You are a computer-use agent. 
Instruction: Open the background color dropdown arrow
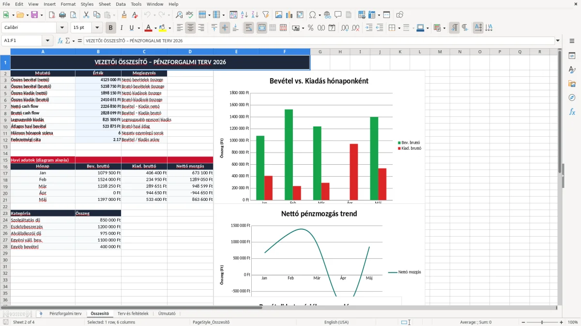tap(170, 28)
